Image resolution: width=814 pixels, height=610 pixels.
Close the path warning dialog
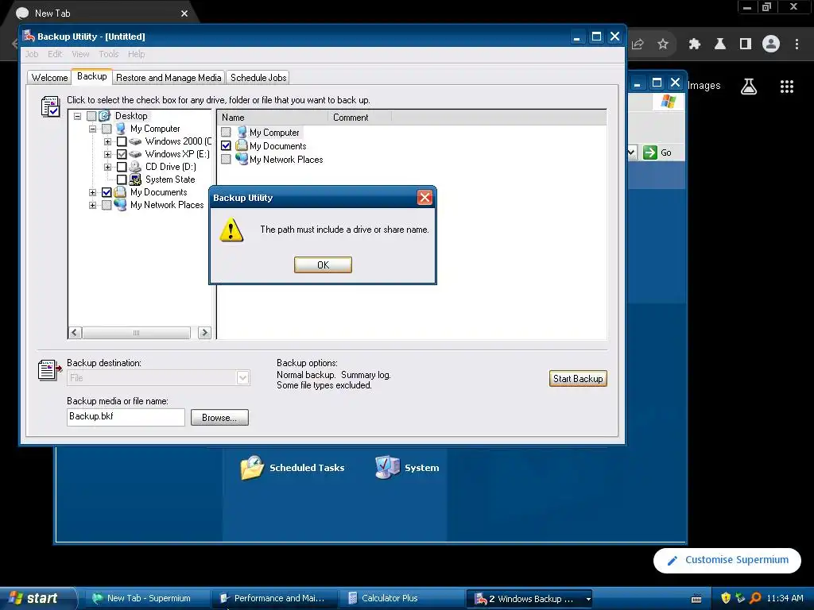pos(424,198)
